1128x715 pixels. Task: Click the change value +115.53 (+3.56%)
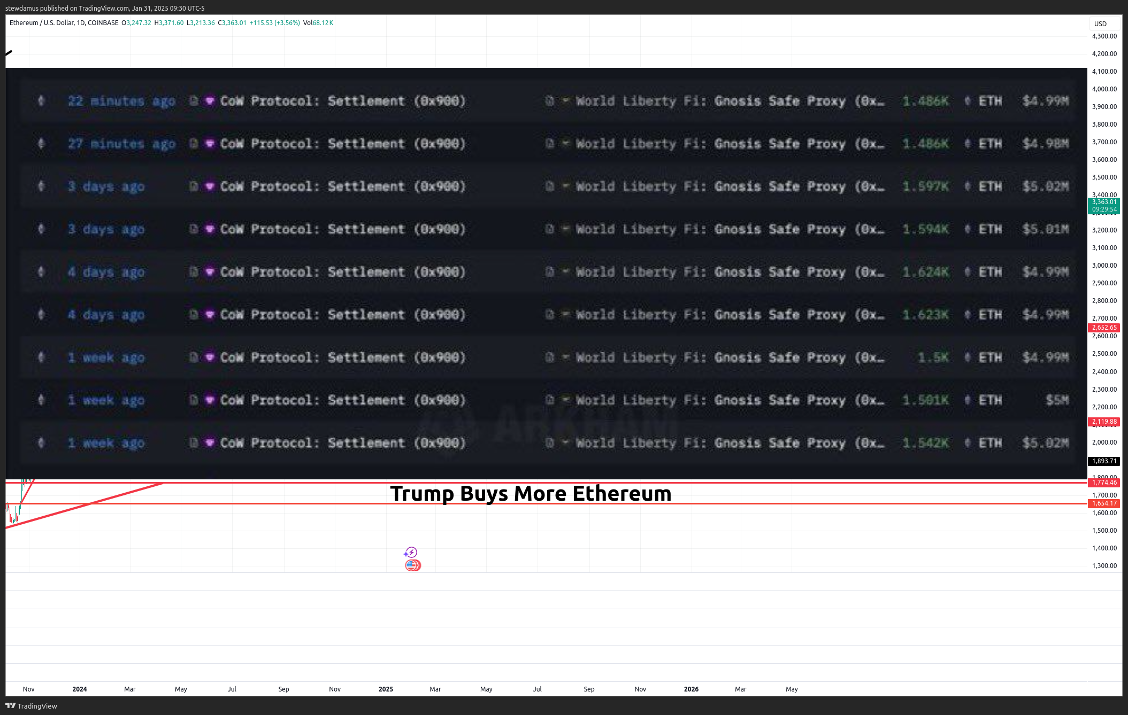(x=274, y=23)
